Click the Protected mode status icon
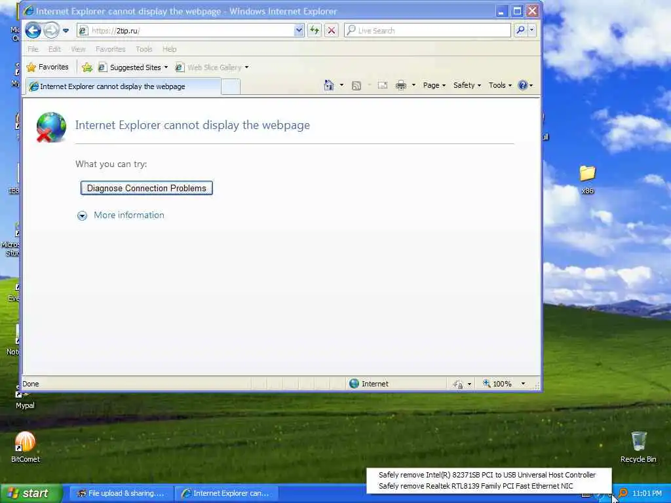Viewport: 671px width, 503px height. click(457, 384)
